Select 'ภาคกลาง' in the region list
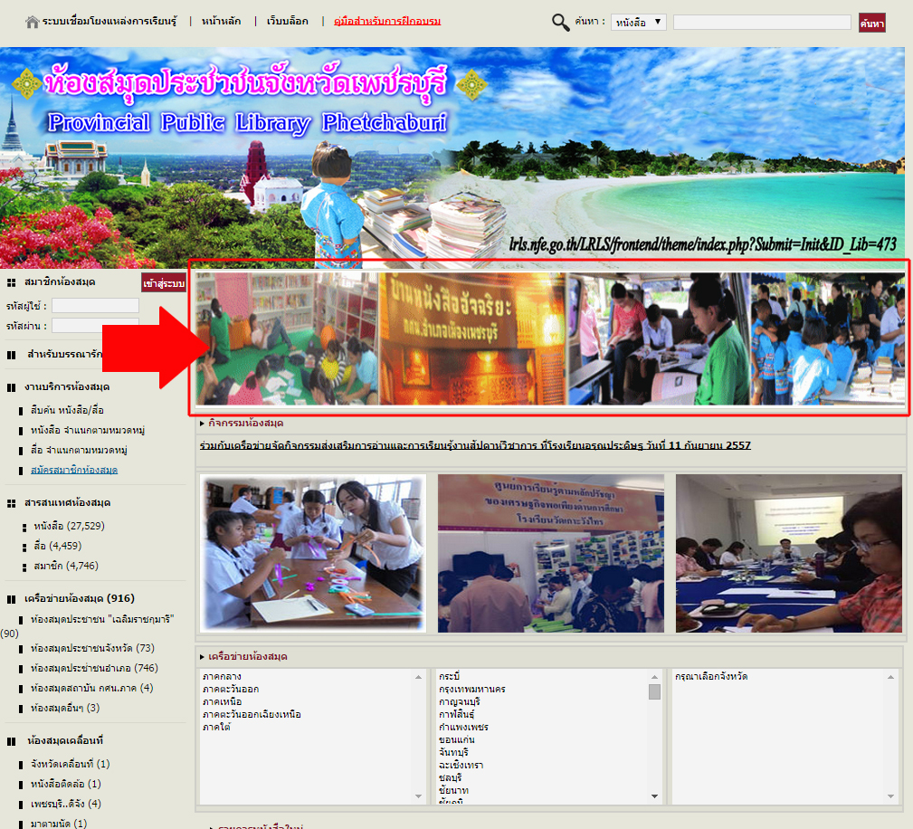 click(222, 676)
